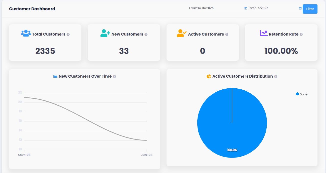Open help tooltip beside New Customers
Screen dimensions: 326x173
click(146, 35)
